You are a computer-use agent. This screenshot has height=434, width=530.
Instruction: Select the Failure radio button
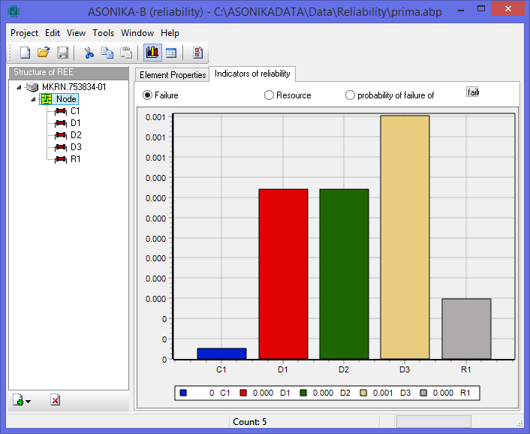(x=148, y=95)
